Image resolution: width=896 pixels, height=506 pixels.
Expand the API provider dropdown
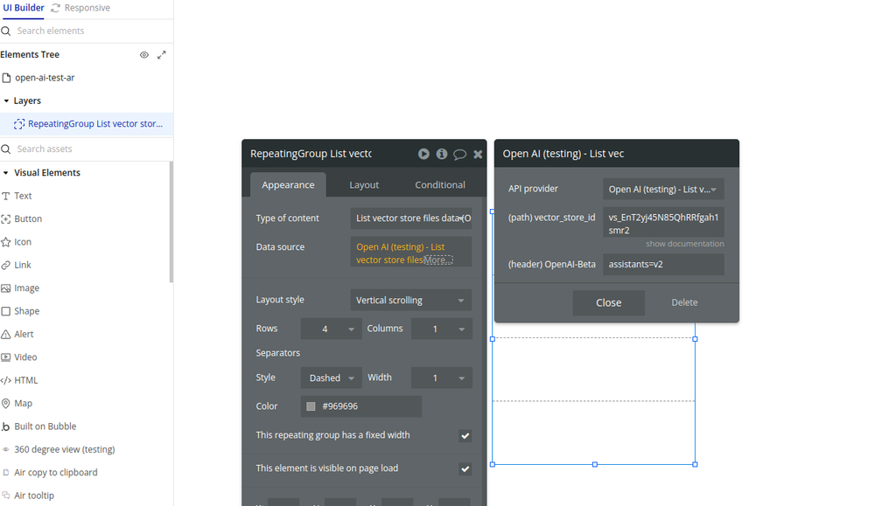click(x=662, y=190)
